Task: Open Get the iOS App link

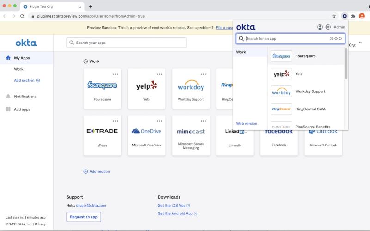Action: [174, 206]
